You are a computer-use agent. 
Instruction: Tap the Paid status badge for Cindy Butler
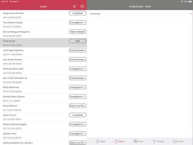click(78, 41)
